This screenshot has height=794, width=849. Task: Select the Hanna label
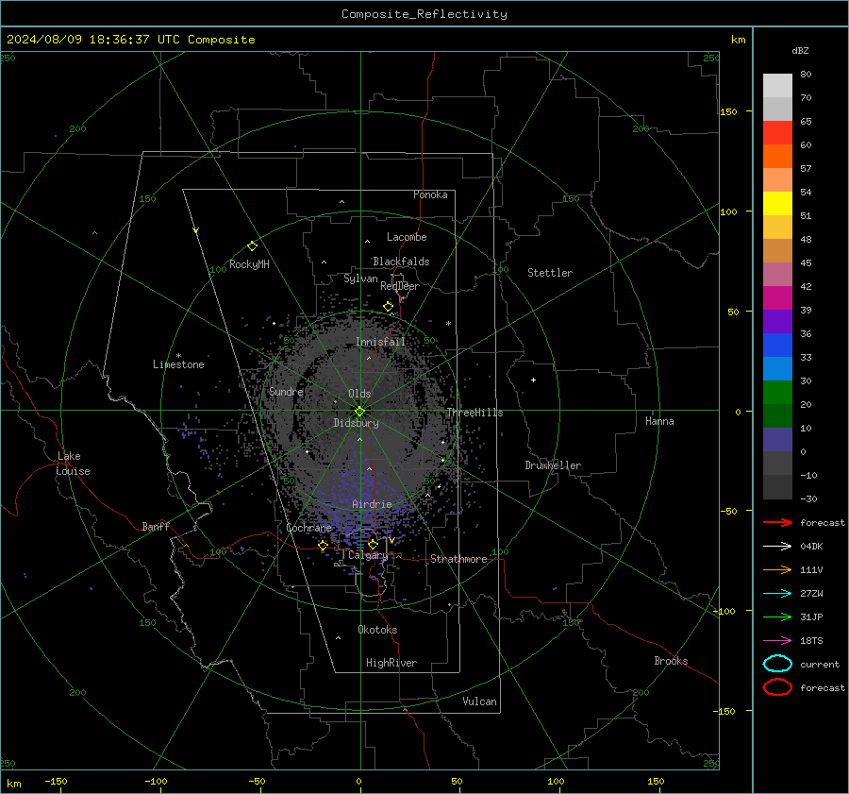(659, 421)
